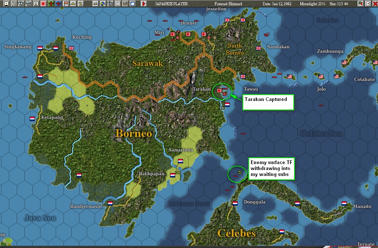Image resolution: width=378 pixels, height=248 pixels.
Task: Click the 'Celebes' island label on the map
Action: [x=237, y=233]
